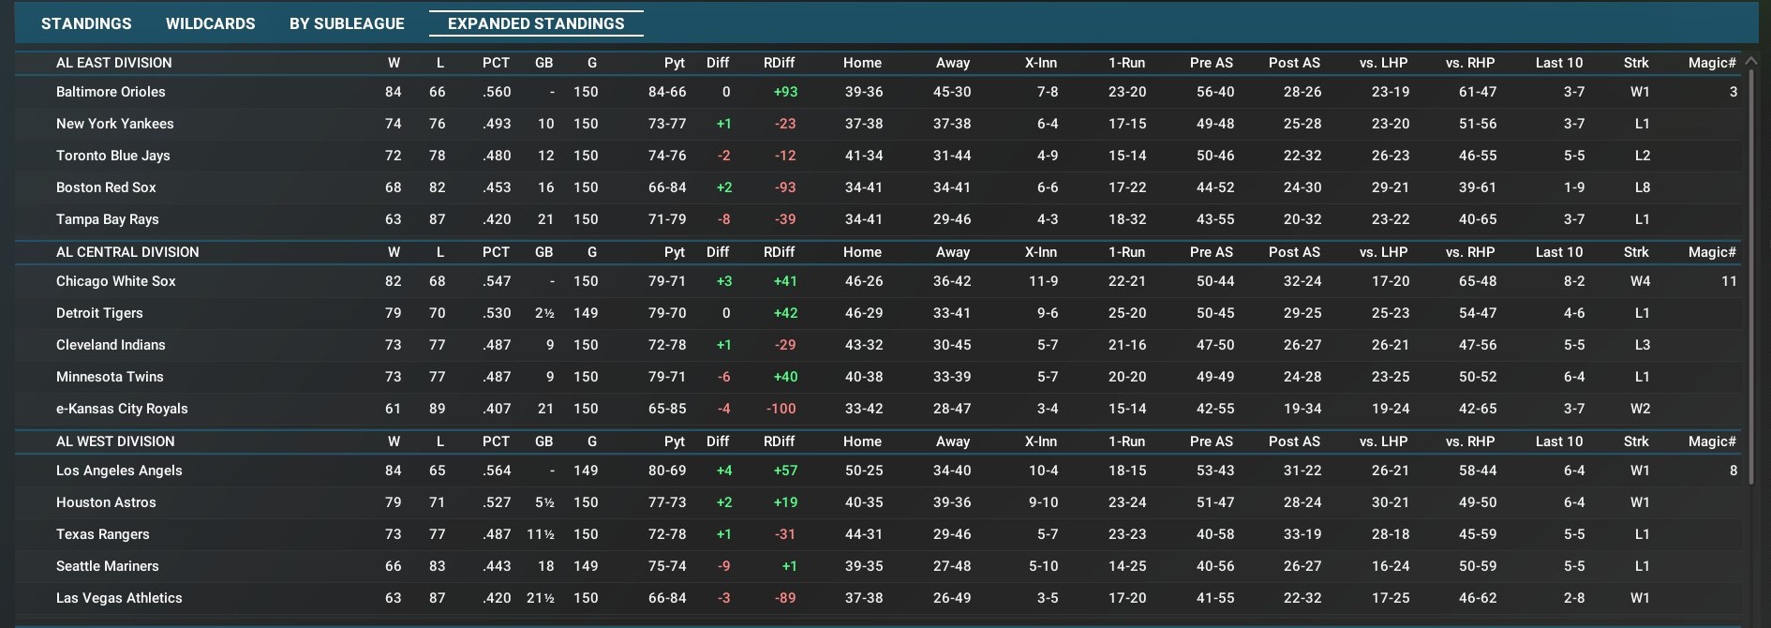Click on Boston Red Sox
Screen dimensions: 1771x628
click(x=106, y=187)
